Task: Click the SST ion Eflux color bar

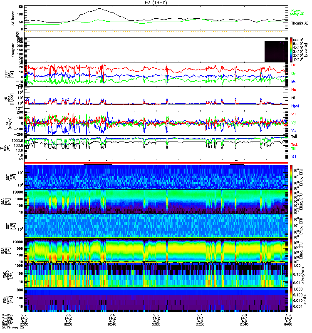Action: coord(291,177)
